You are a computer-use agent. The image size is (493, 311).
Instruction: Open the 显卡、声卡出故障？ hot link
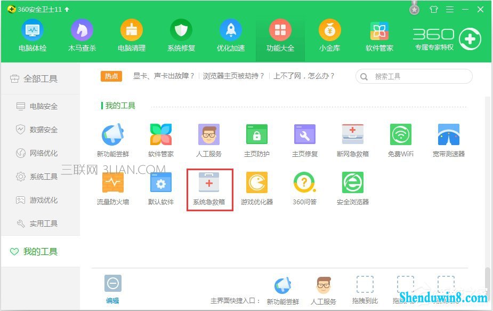click(x=164, y=76)
